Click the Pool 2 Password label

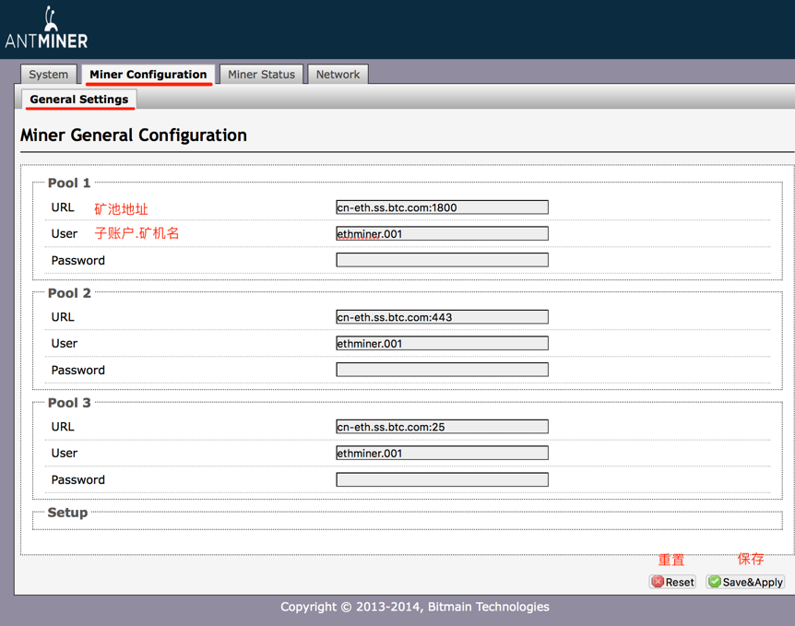click(77, 370)
